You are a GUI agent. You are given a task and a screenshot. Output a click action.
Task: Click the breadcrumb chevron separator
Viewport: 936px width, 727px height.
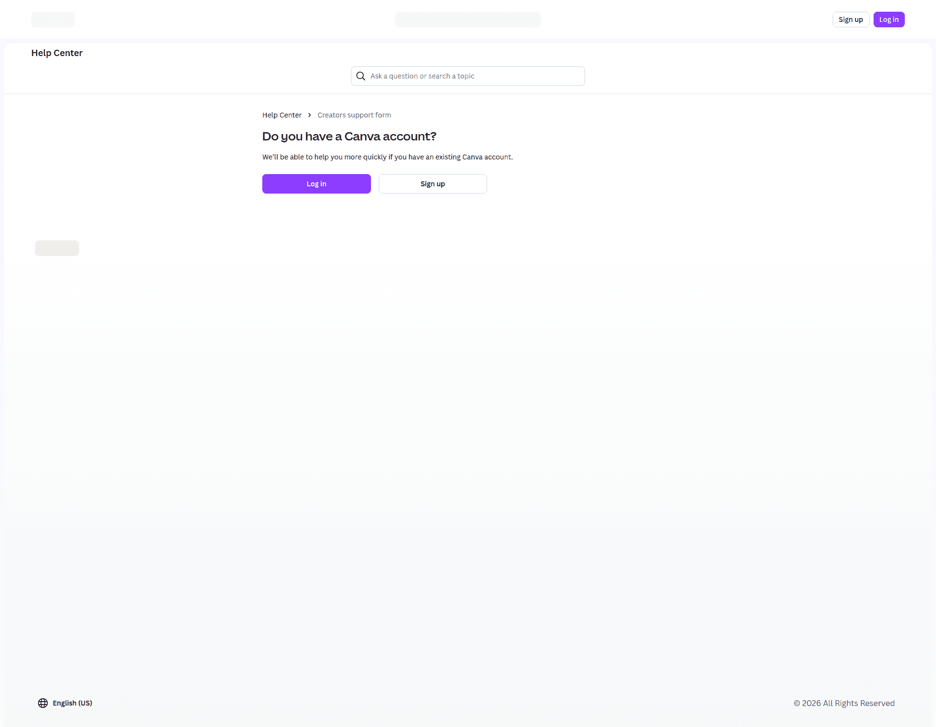pos(310,115)
